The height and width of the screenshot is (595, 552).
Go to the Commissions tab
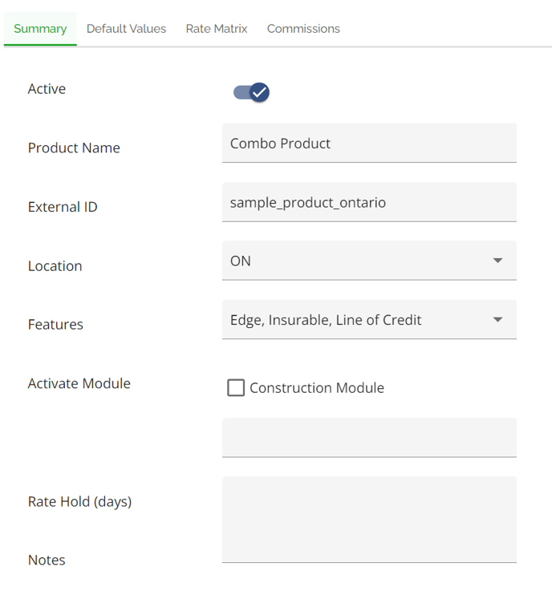(303, 29)
